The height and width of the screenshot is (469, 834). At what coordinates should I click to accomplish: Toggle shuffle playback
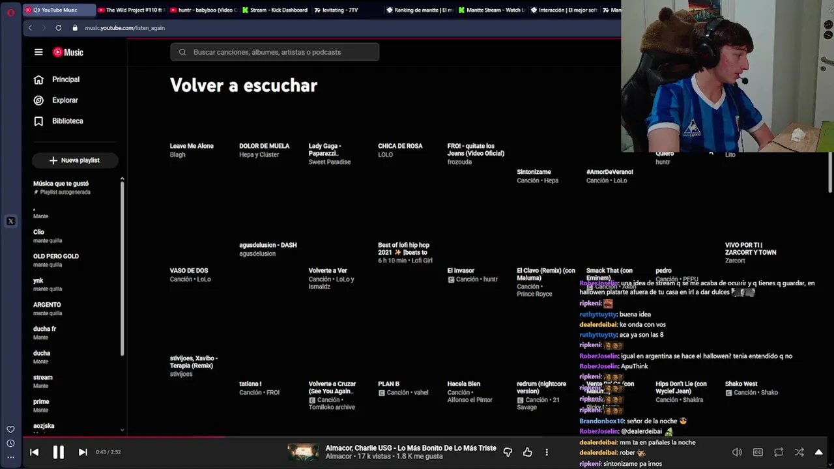click(799, 452)
